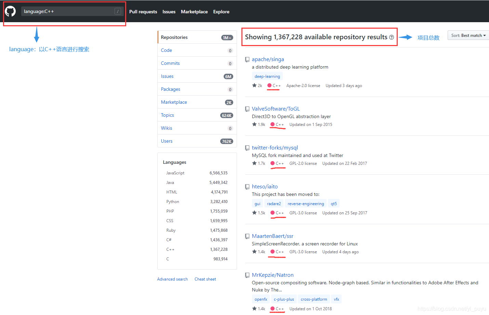Click the help icon beside results count
The height and width of the screenshot is (315, 489).
[x=391, y=37]
